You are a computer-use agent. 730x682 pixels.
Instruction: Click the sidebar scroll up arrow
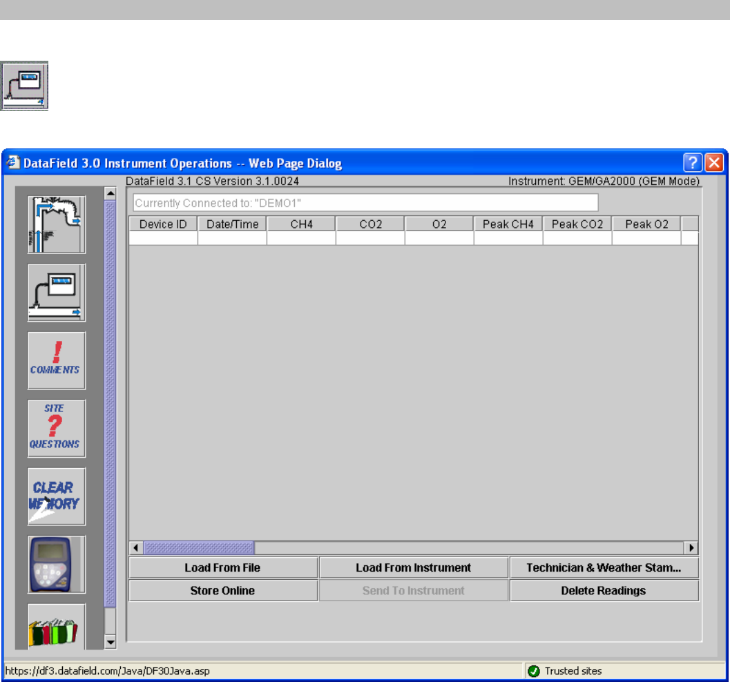pyautogui.click(x=111, y=193)
